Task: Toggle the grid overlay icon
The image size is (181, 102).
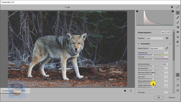Action: coord(178,90)
